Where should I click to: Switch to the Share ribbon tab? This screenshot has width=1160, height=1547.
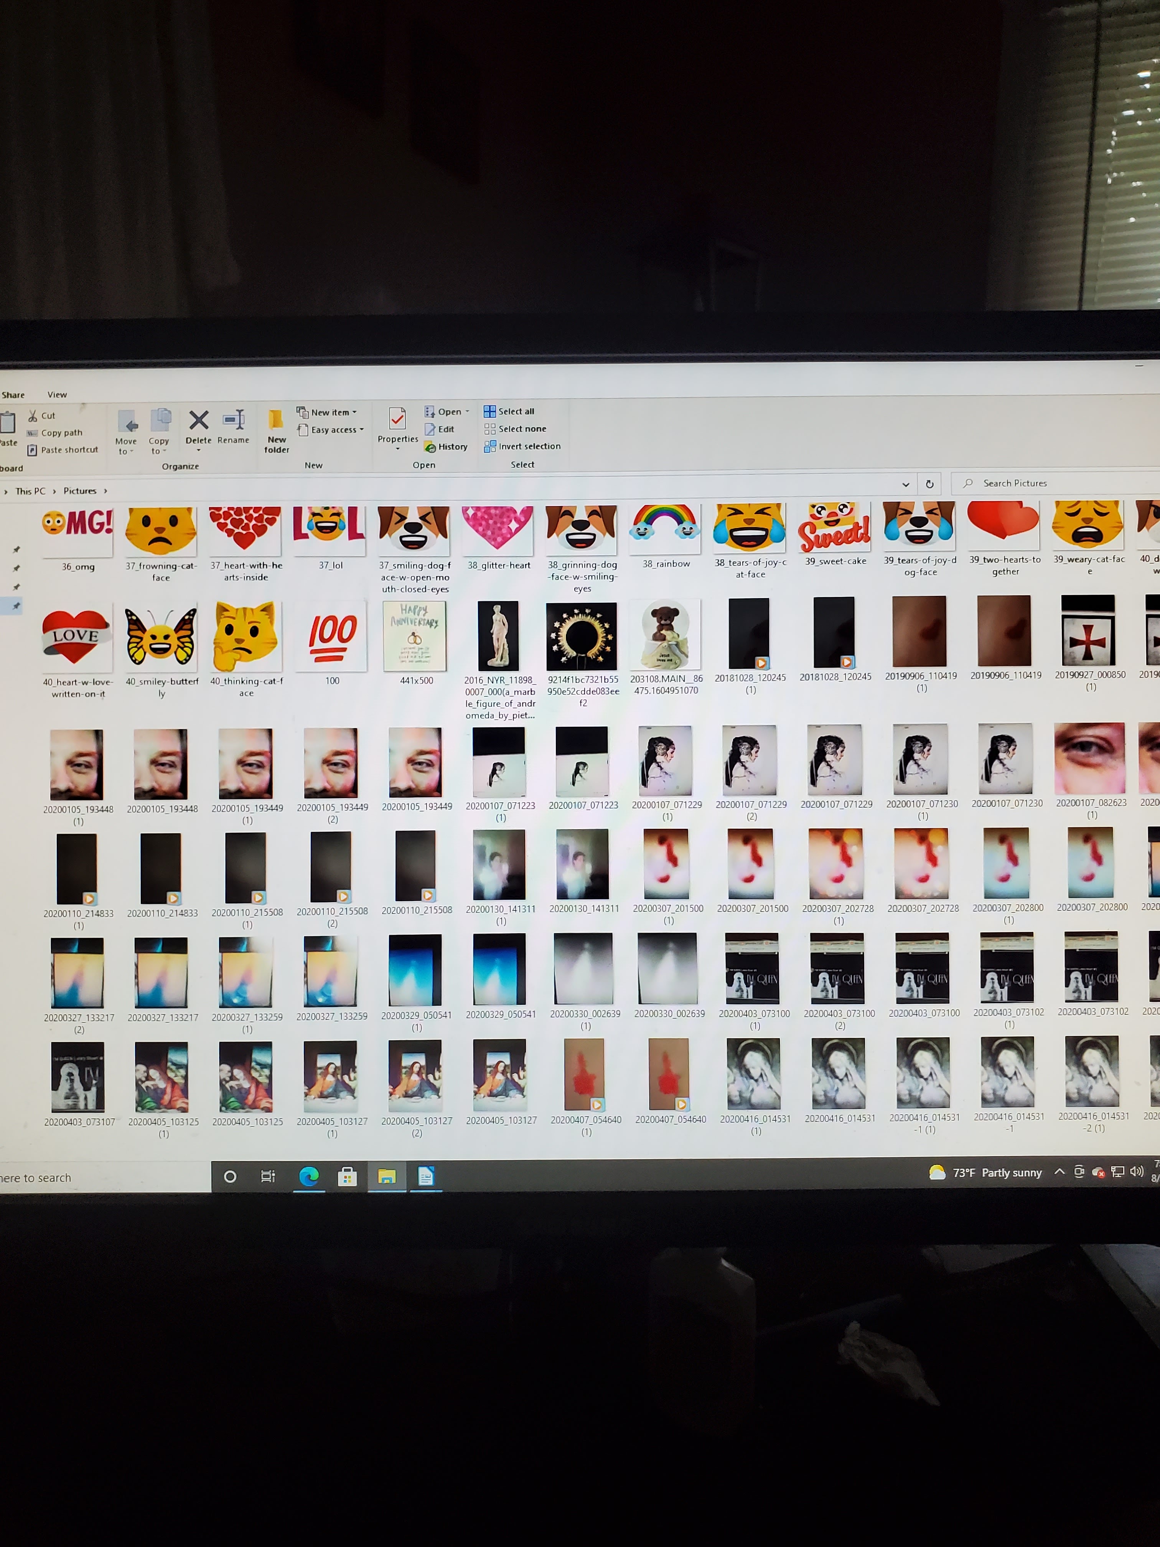coord(13,395)
